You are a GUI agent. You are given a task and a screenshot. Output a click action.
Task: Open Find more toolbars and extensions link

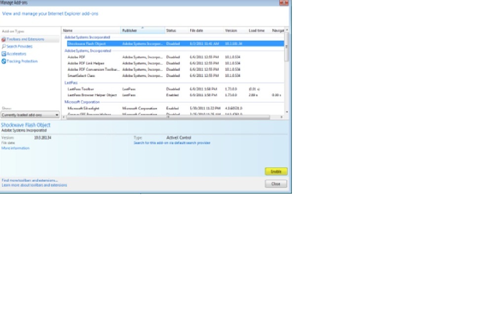click(30, 180)
